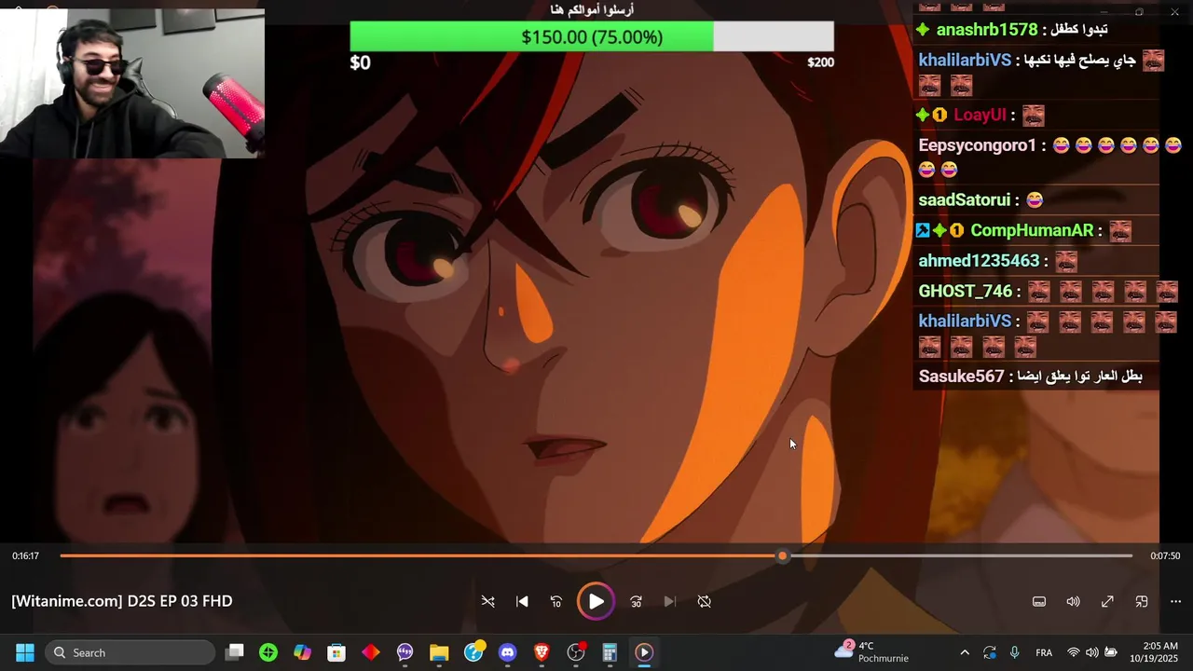This screenshot has width=1193, height=671.
Task: Click the taskbar Search box
Action: (128, 652)
